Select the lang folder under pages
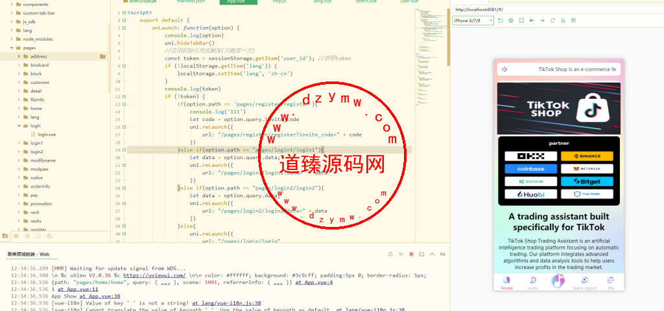Image resolution: width=664 pixels, height=311 pixels. pyautogui.click(x=34, y=117)
